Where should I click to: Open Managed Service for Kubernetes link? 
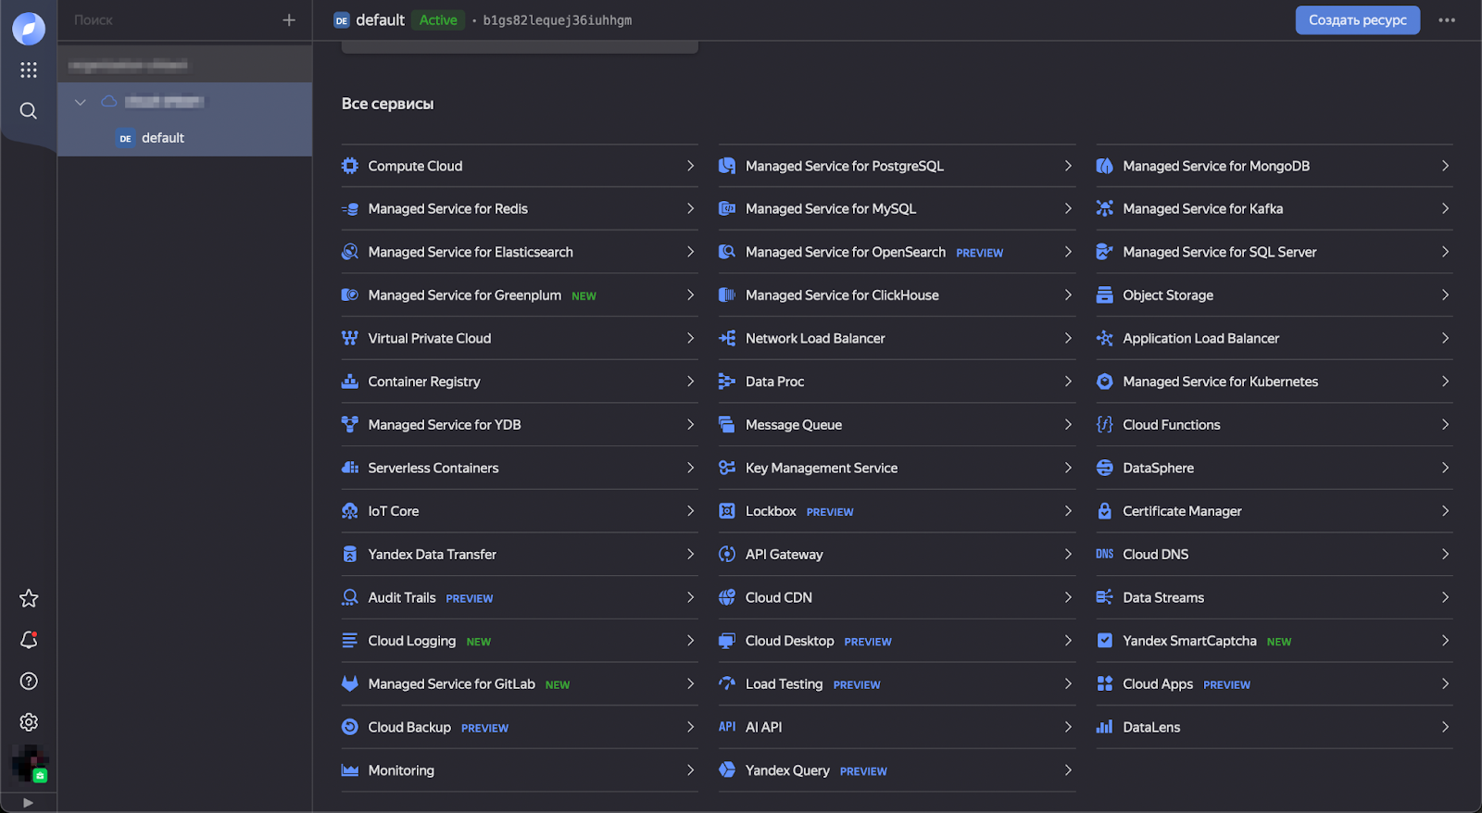[x=1220, y=381]
